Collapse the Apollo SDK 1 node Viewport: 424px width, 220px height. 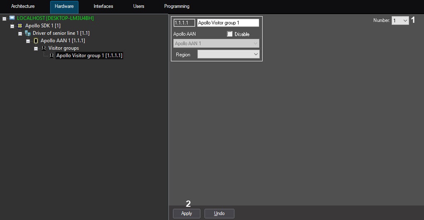click(12, 26)
